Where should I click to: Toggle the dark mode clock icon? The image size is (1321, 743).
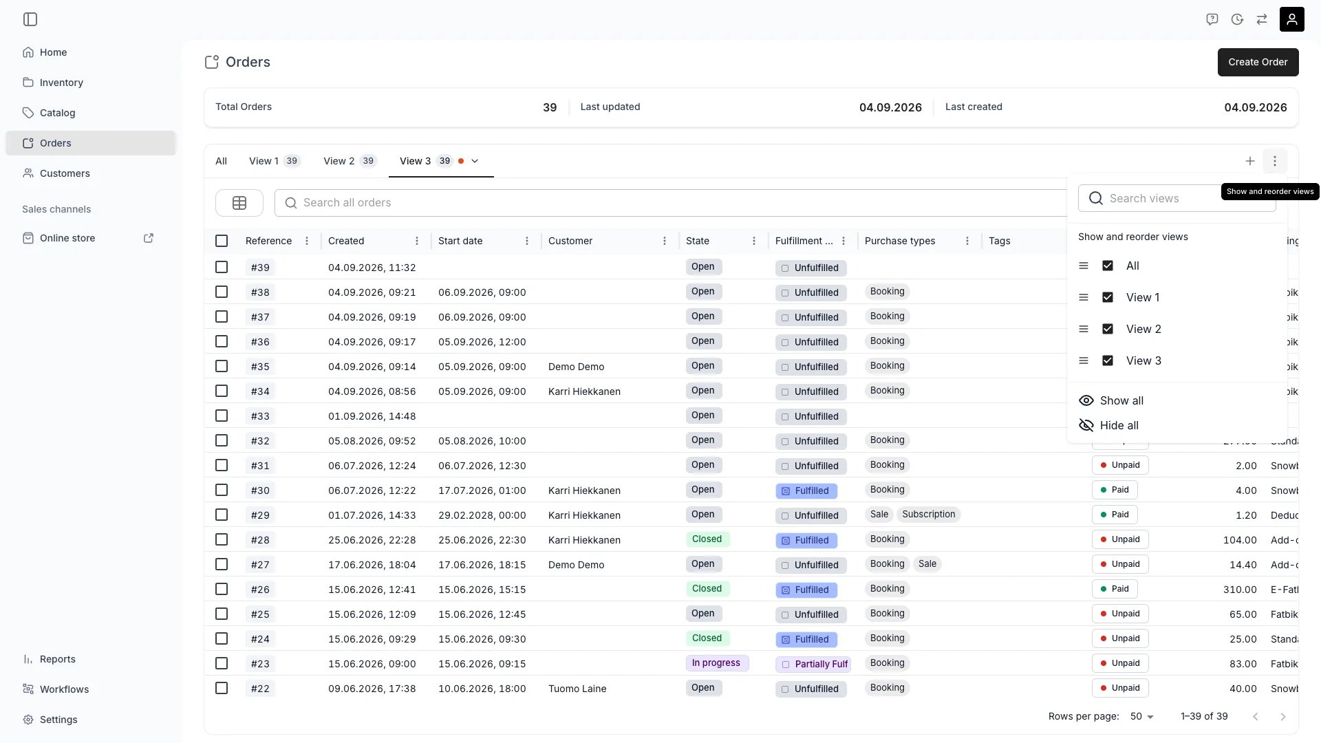(x=1237, y=19)
